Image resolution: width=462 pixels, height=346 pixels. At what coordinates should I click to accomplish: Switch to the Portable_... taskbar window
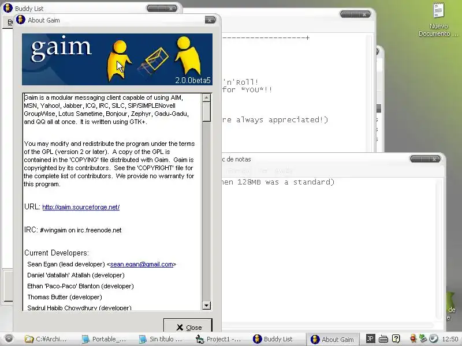(104, 339)
